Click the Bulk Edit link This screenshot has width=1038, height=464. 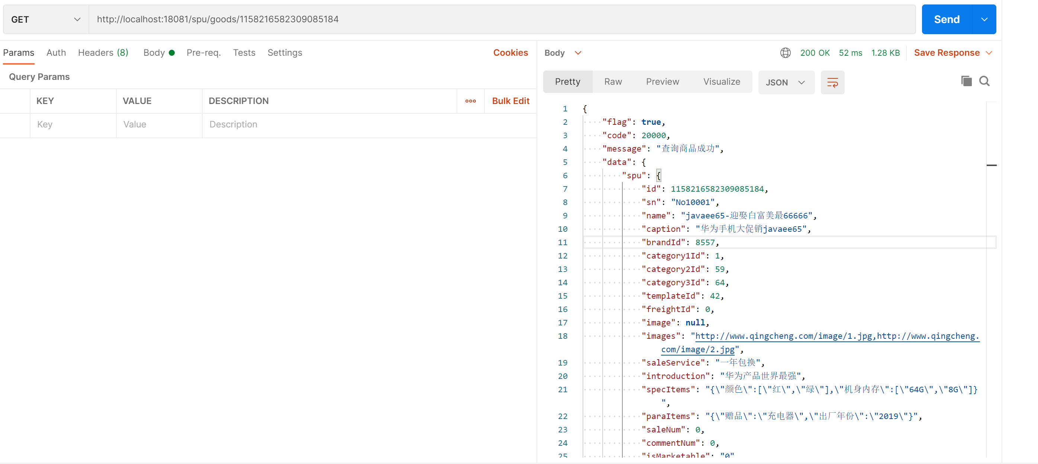pyautogui.click(x=510, y=101)
